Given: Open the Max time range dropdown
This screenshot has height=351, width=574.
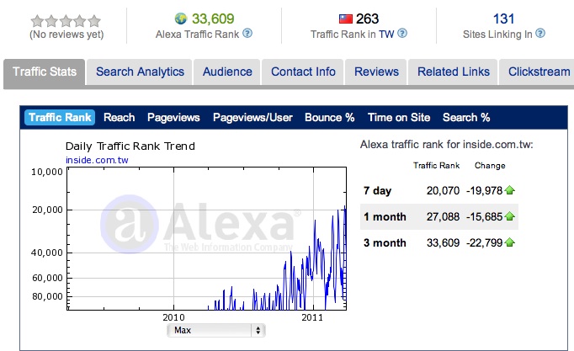Looking at the screenshot, I should (216, 330).
